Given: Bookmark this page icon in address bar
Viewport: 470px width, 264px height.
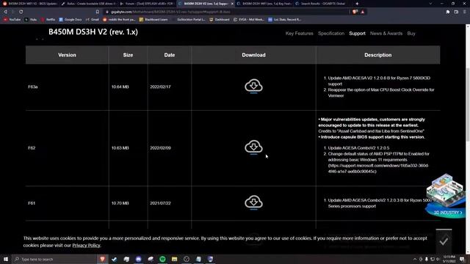Looking at the screenshot, I should click(98, 12).
